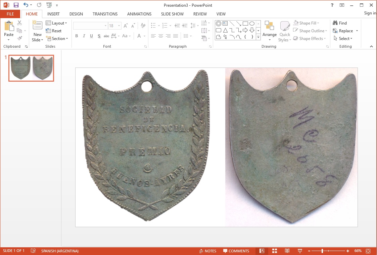Switch to the TRANSITIONS tab
The image size is (377, 255).
click(x=105, y=14)
